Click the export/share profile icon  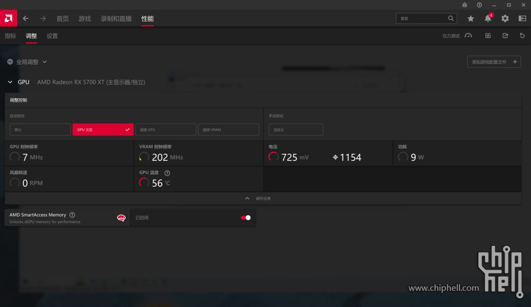(x=505, y=36)
